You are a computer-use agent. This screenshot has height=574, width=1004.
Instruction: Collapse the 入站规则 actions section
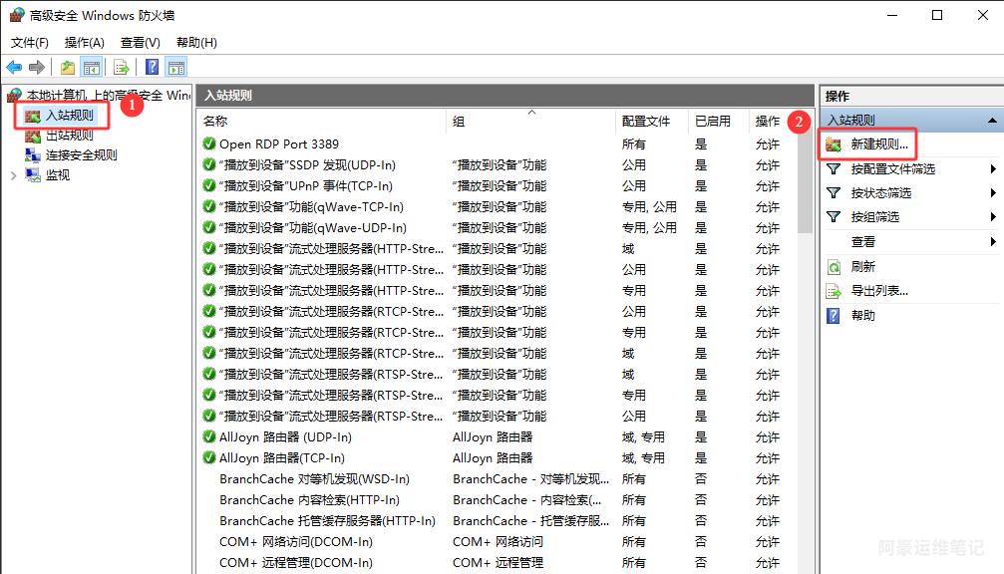click(991, 120)
